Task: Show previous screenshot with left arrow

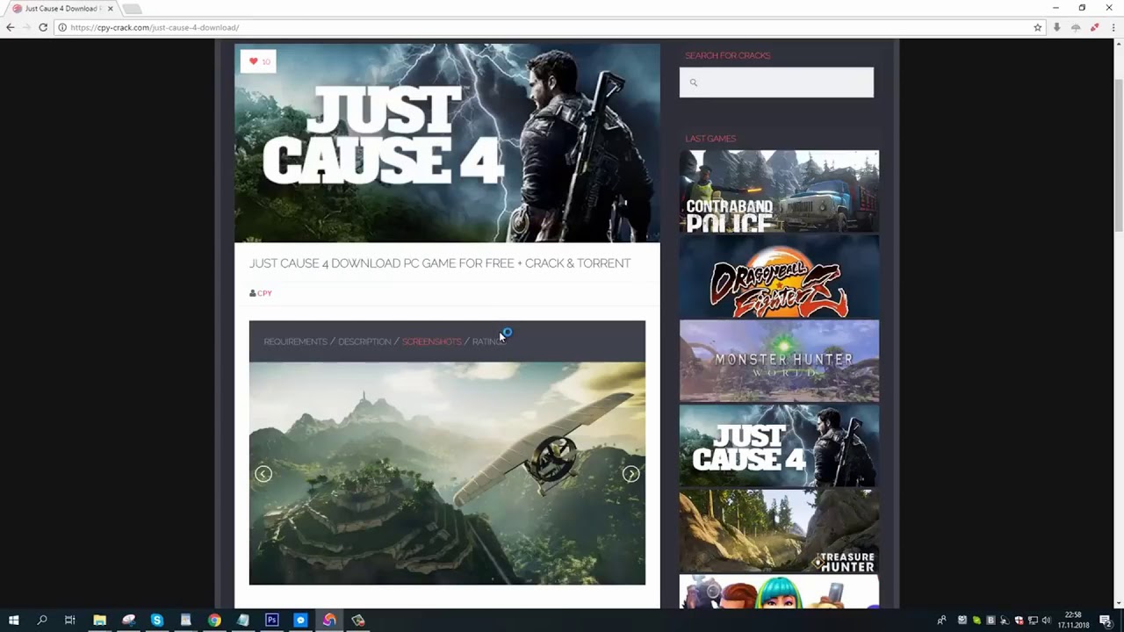Action: (x=263, y=474)
